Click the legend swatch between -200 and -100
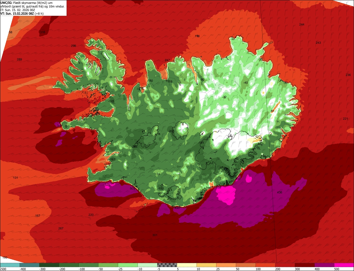Image resolution: width=354 pixels, height=271 pixels. coord(69,265)
